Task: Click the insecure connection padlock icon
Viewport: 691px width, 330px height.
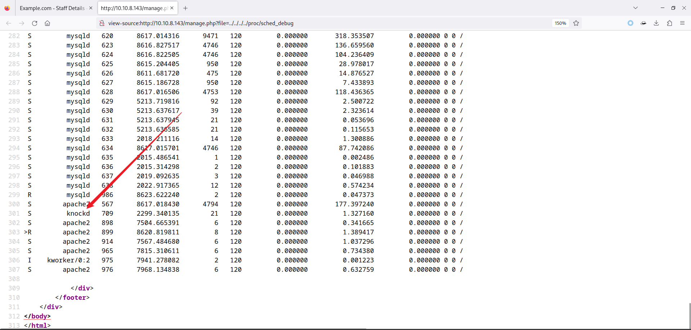Action: tap(102, 23)
